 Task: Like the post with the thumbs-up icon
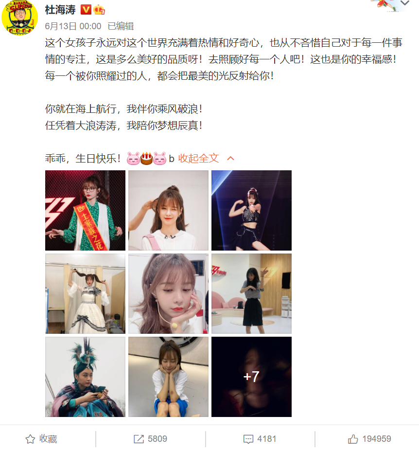click(x=353, y=439)
